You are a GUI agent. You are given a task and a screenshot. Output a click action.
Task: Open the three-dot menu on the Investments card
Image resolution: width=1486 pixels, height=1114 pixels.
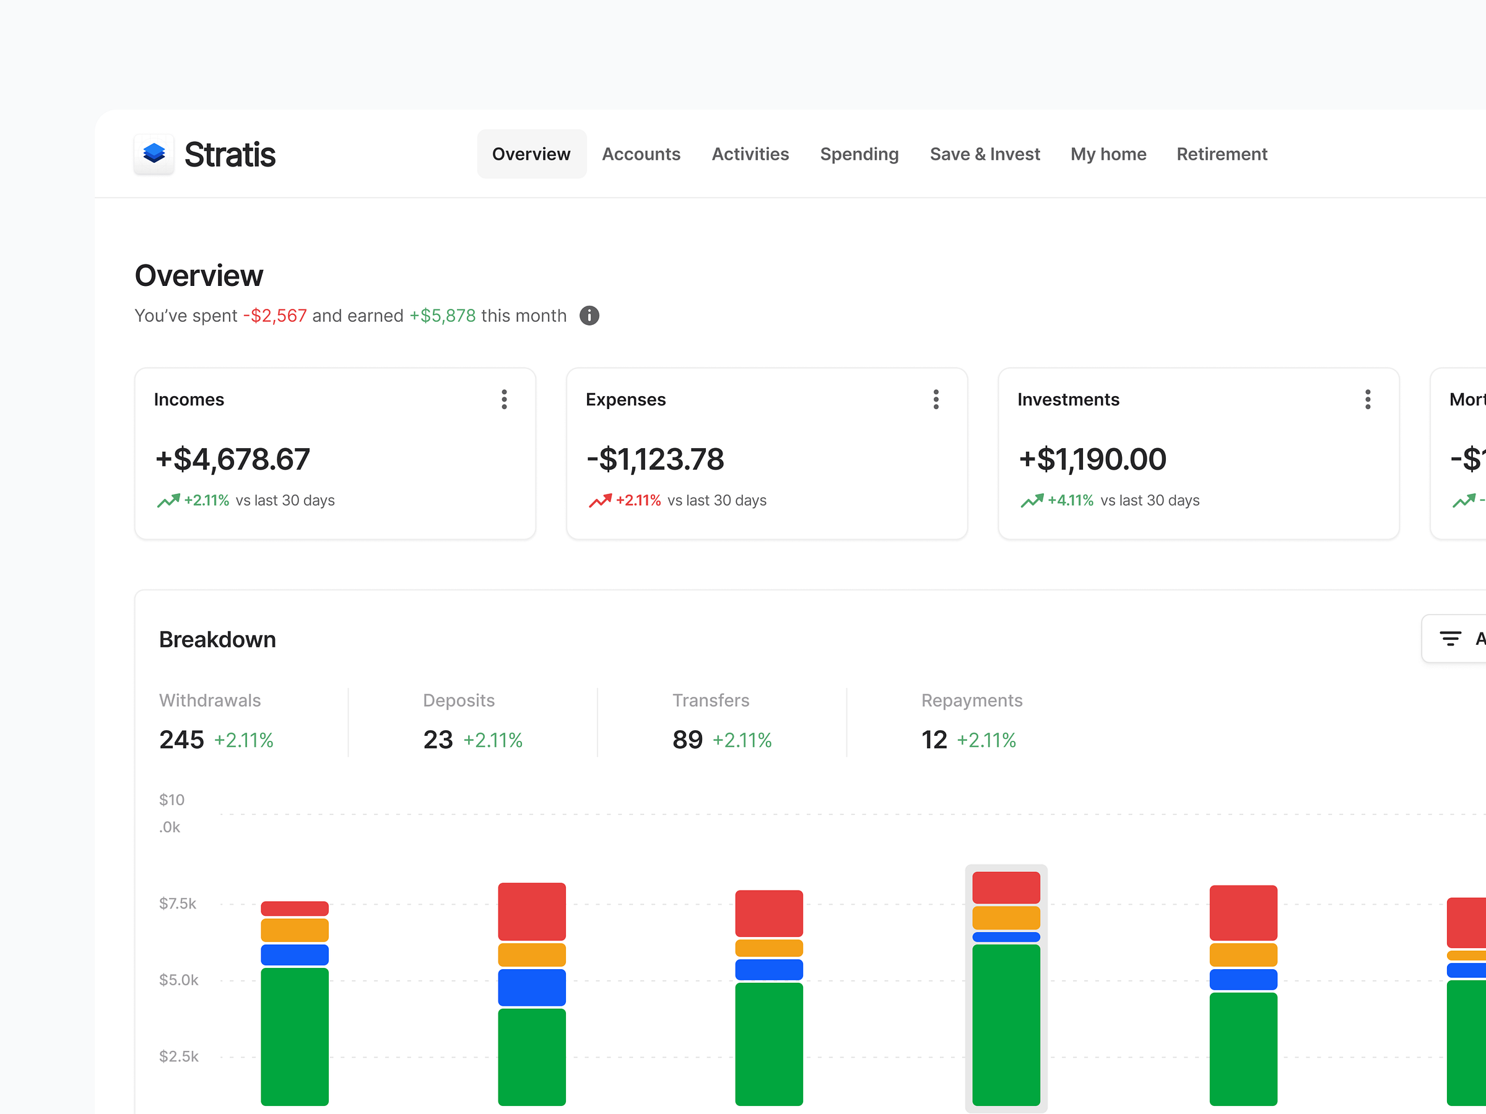pos(1368,399)
